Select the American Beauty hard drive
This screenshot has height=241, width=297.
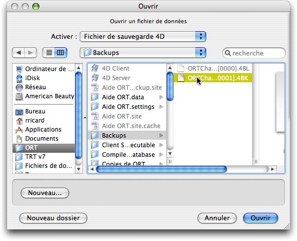pyautogui.click(x=45, y=96)
